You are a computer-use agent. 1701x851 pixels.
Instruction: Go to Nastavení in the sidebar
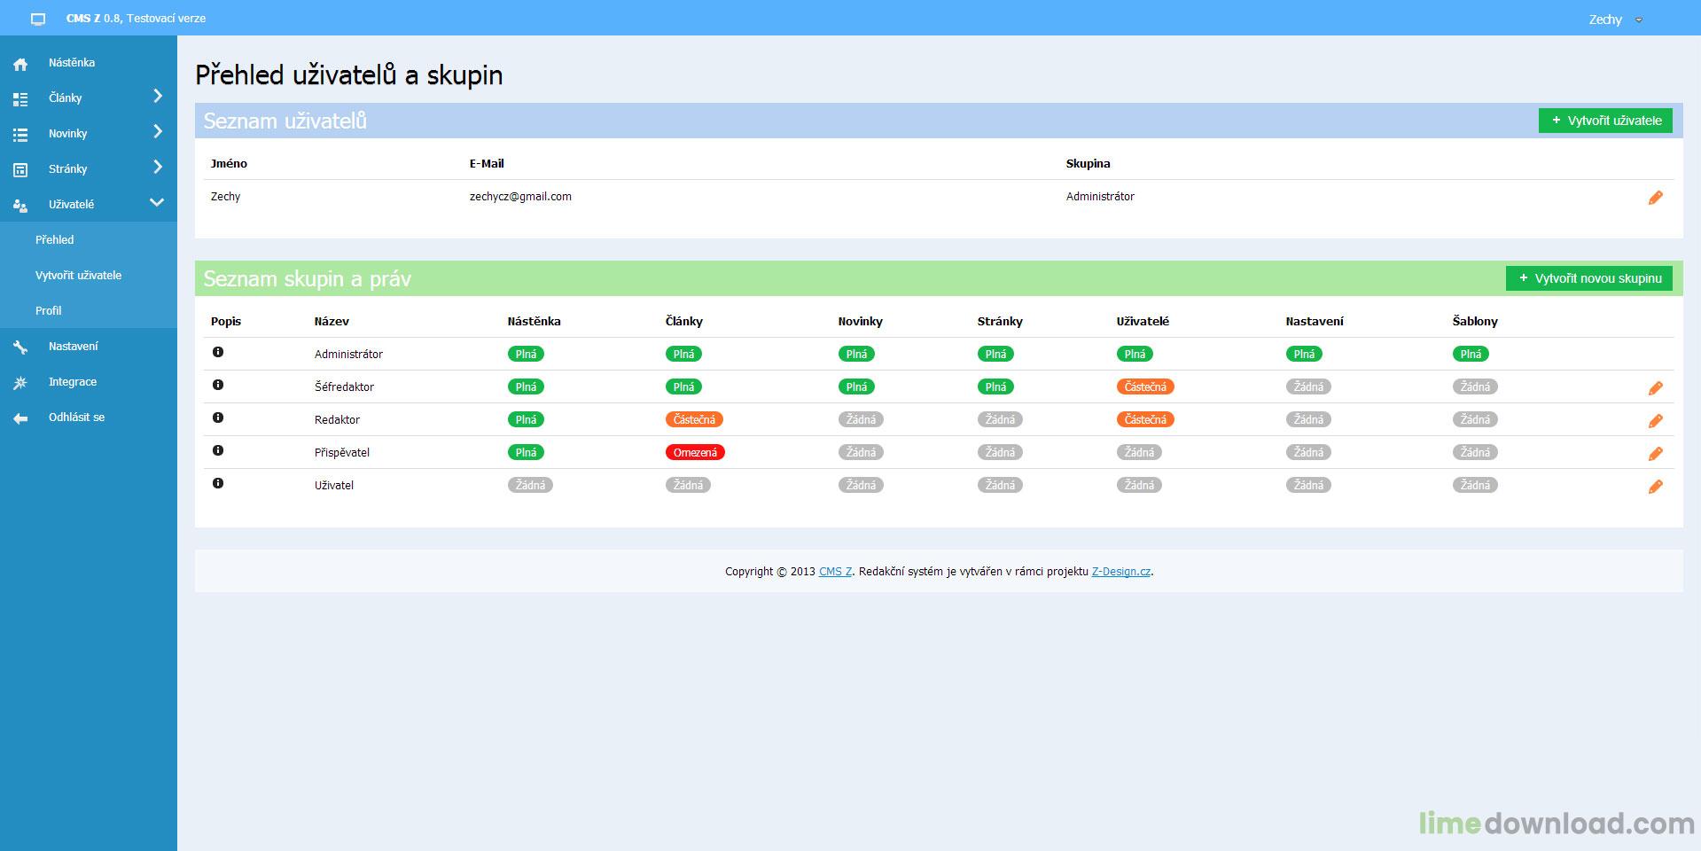74,347
